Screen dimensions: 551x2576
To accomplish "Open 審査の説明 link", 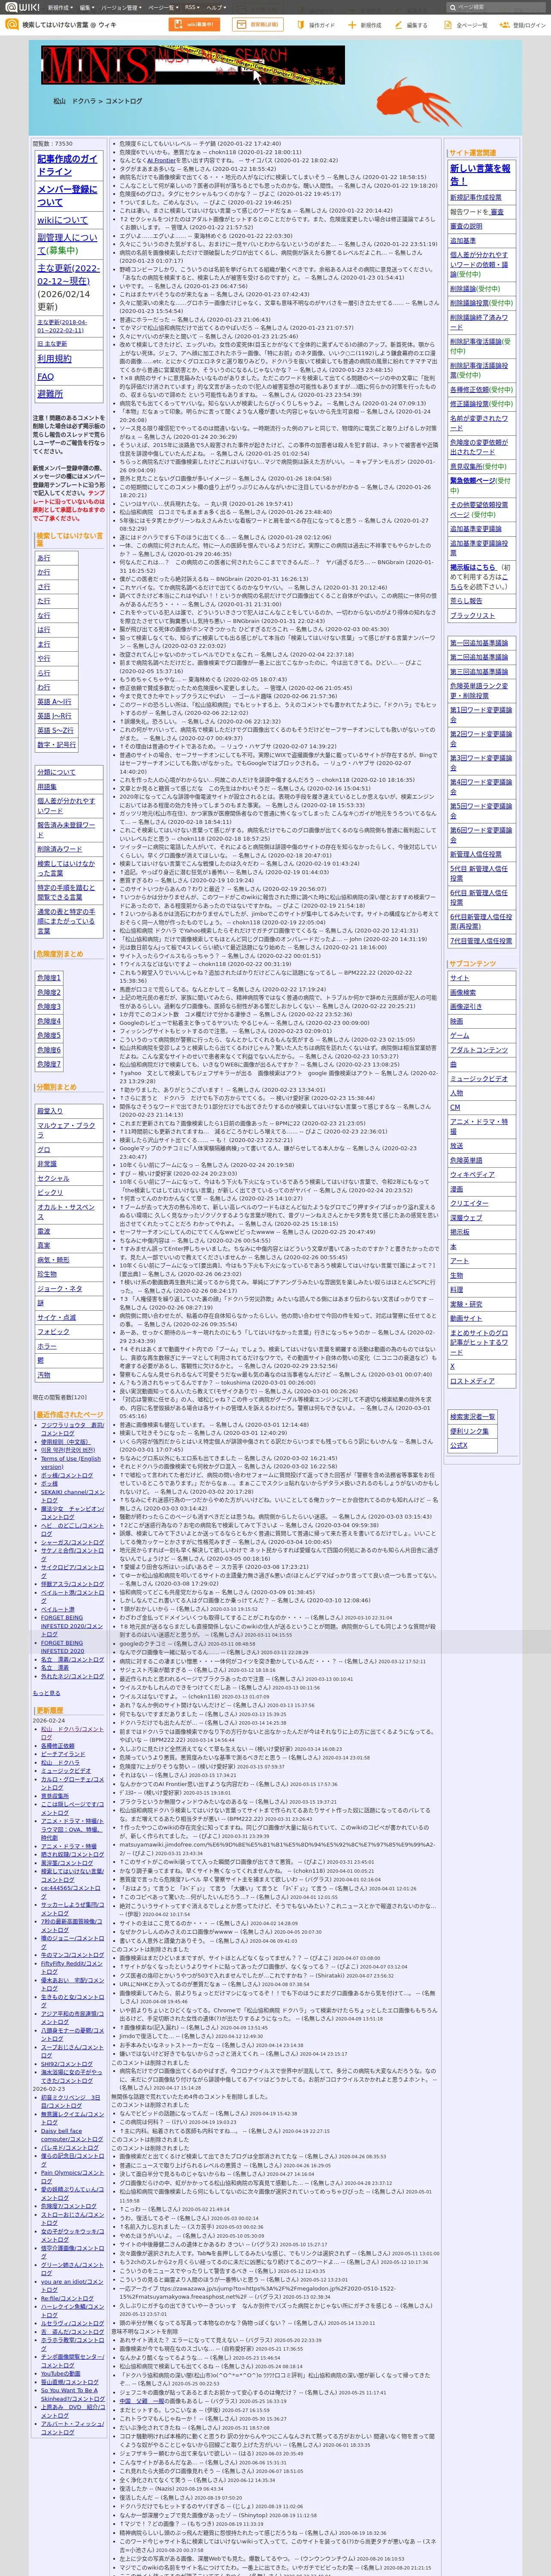I will pyautogui.click(x=466, y=226).
